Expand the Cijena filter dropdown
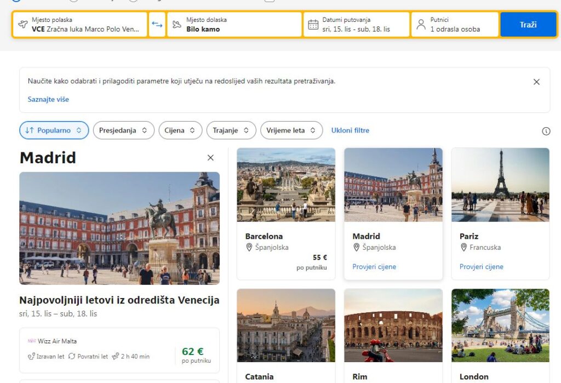Viewport: 561px width, 383px height. 180,130
